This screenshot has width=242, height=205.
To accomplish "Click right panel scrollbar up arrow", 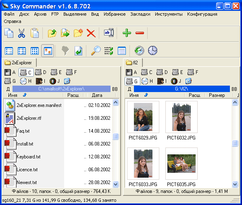I will [x=235, y=102].
